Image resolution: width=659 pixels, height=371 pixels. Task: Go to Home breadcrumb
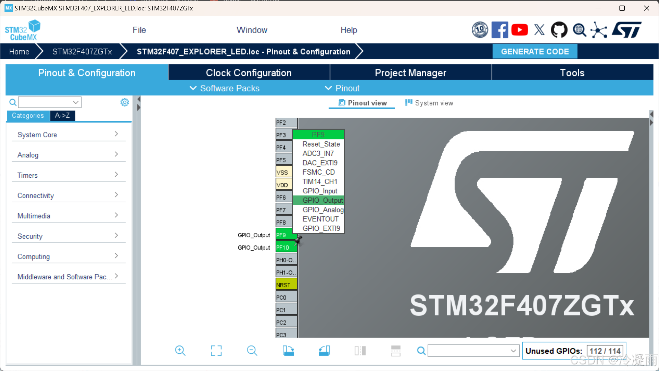point(19,51)
